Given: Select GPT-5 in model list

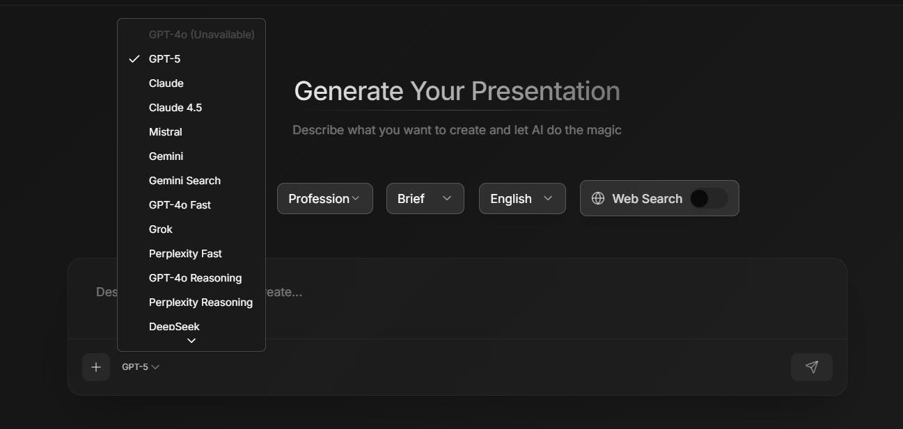Looking at the screenshot, I should [x=191, y=59].
